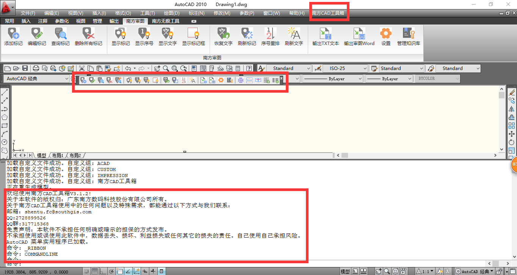The width and height of the screenshot is (517, 275).
Task: Open the 文件(F) menu
Action: pos(28,13)
